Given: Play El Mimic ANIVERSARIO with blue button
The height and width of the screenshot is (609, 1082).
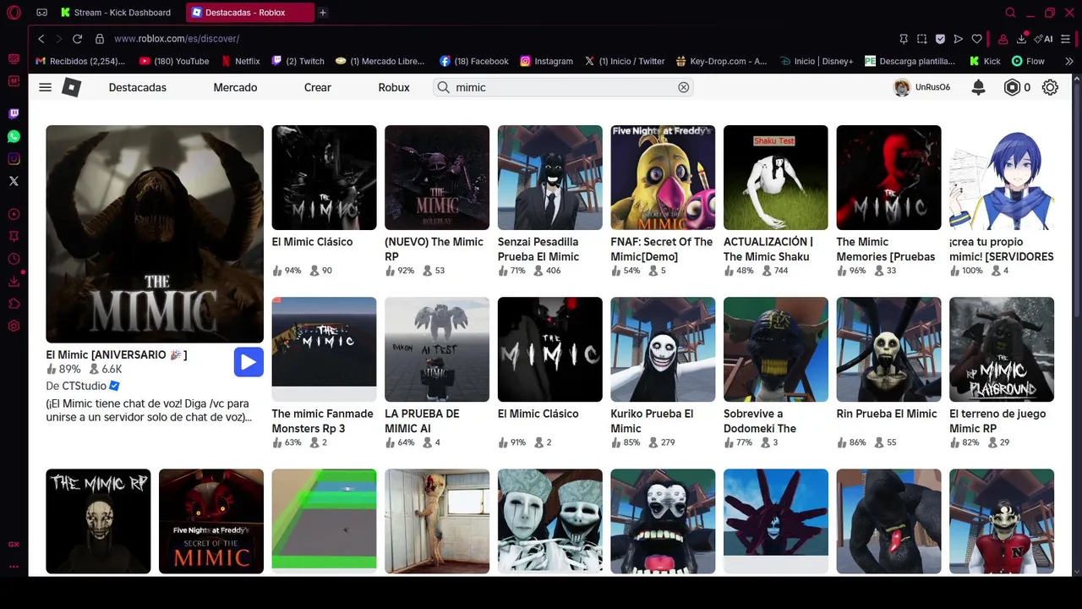Looking at the screenshot, I should [249, 362].
